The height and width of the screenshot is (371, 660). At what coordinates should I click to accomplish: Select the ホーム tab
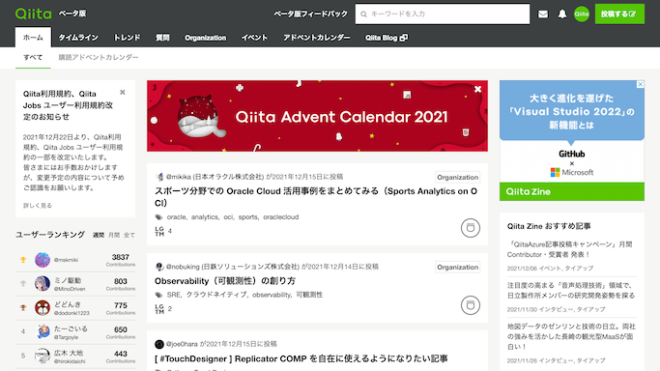tap(33, 38)
